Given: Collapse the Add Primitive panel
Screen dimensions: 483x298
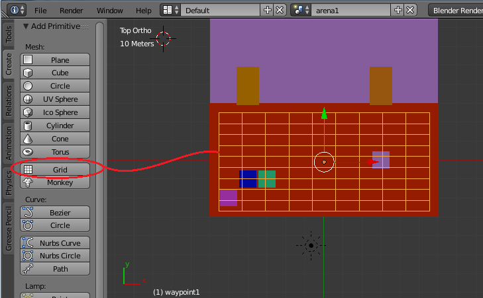Looking at the screenshot, I should (x=26, y=26).
